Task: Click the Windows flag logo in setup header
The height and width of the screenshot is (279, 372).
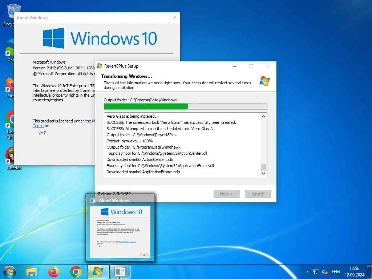Action: [264, 81]
